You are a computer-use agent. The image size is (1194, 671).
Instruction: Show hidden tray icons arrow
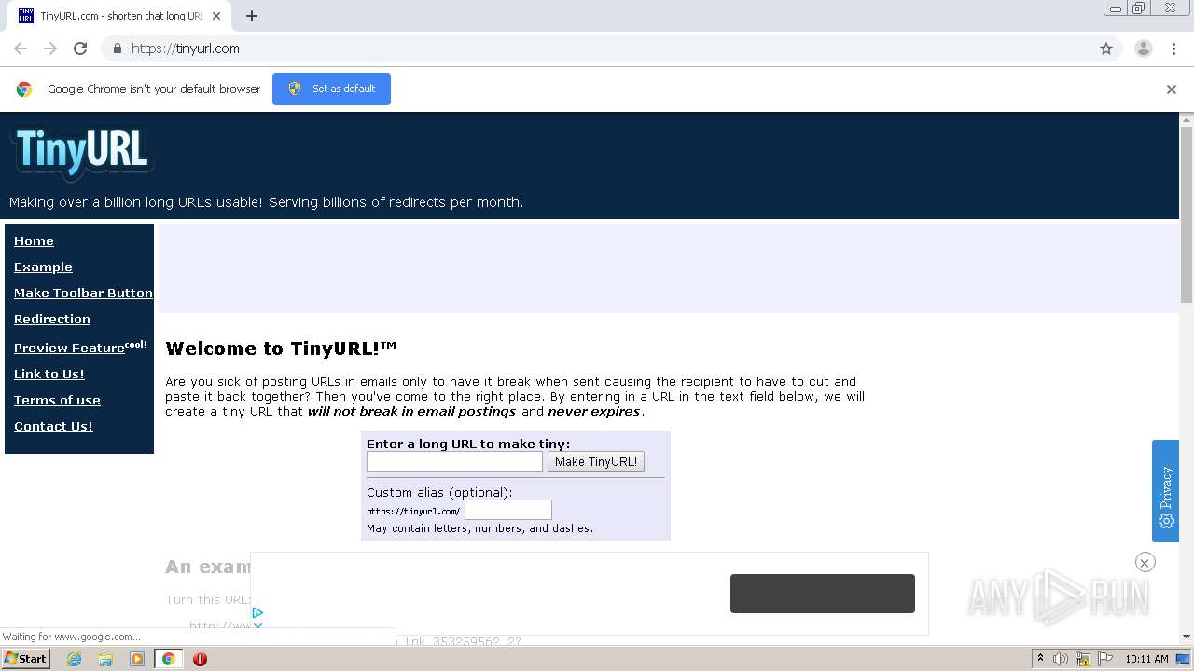[x=1040, y=659]
